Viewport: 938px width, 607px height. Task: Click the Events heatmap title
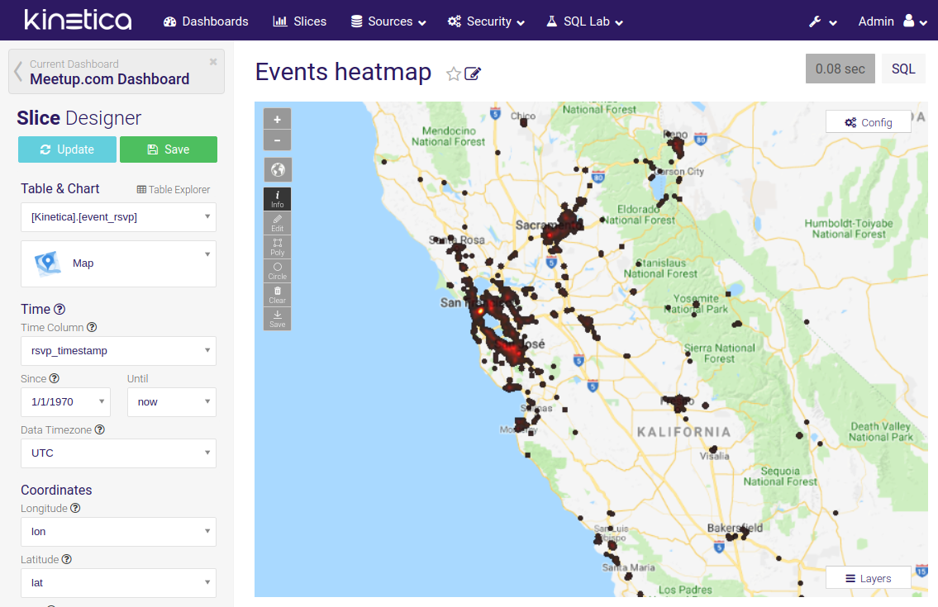click(343, 72)
